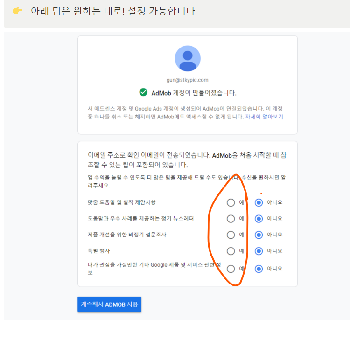
Task: Click the label 특별 행사
Action: point(98,251)
